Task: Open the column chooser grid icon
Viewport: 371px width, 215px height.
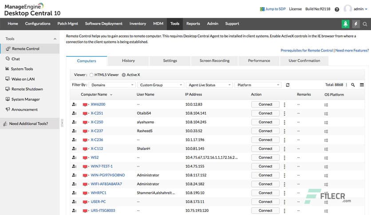Action: (362, 85)
